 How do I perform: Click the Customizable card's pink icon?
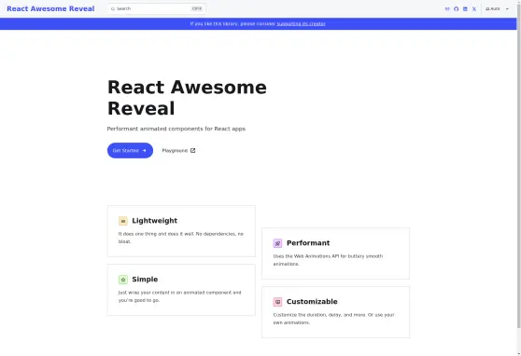[277, 302]
